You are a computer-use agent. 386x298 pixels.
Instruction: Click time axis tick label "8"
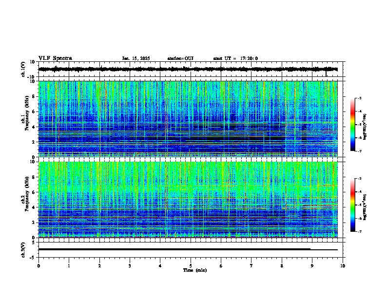282,266
